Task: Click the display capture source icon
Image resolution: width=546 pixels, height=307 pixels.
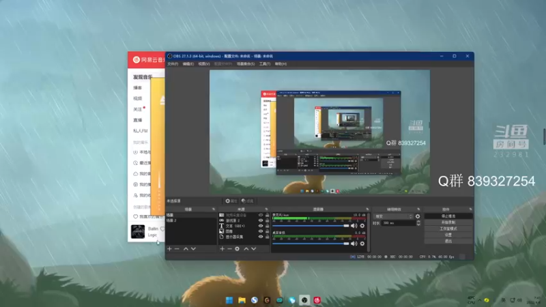Action: click(x=221, y=237)
